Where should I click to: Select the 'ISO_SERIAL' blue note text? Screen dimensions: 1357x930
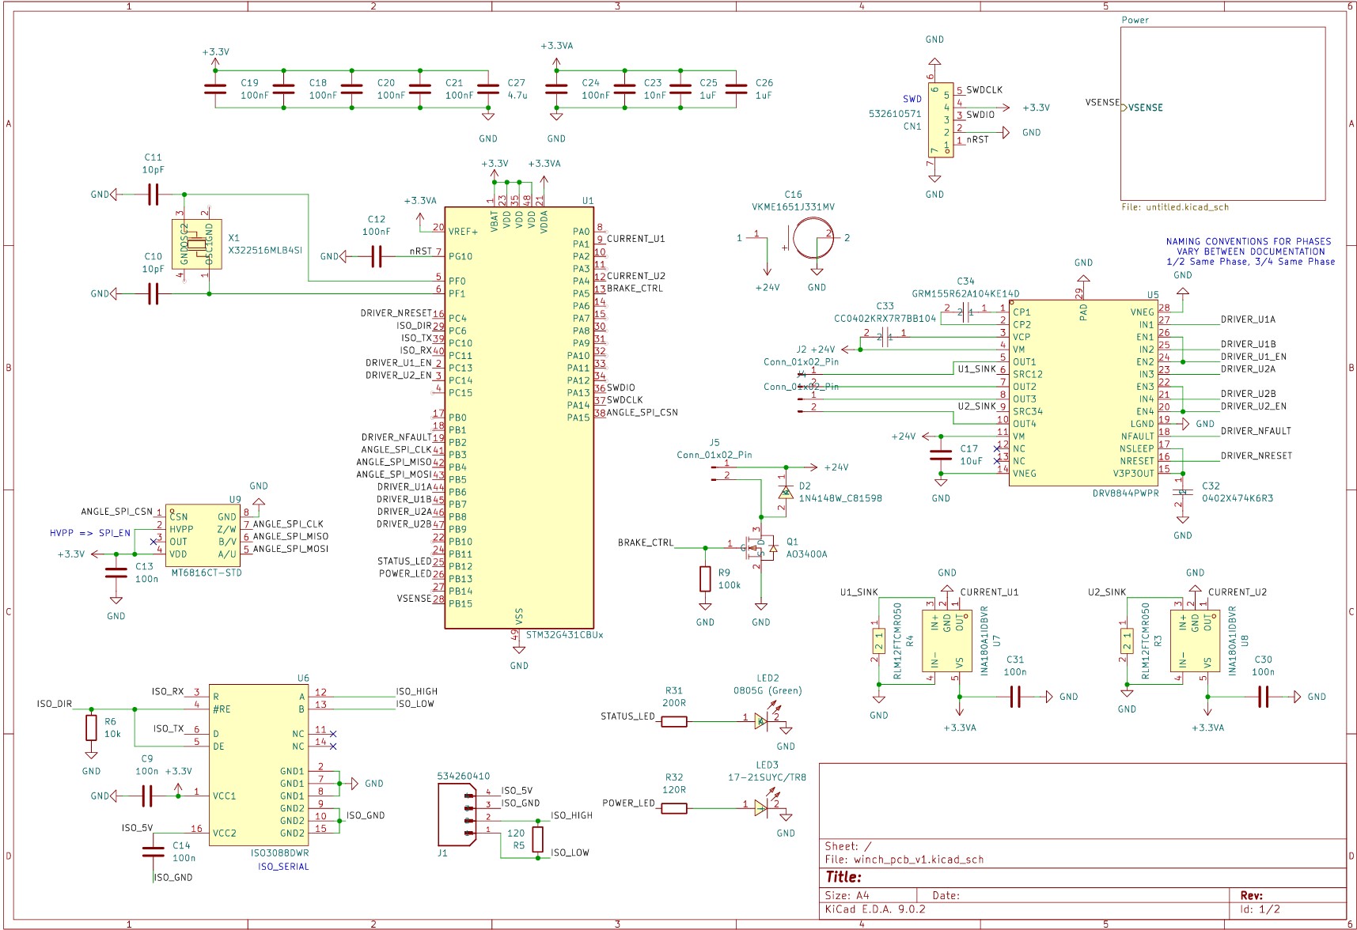[x=283, y=867]
